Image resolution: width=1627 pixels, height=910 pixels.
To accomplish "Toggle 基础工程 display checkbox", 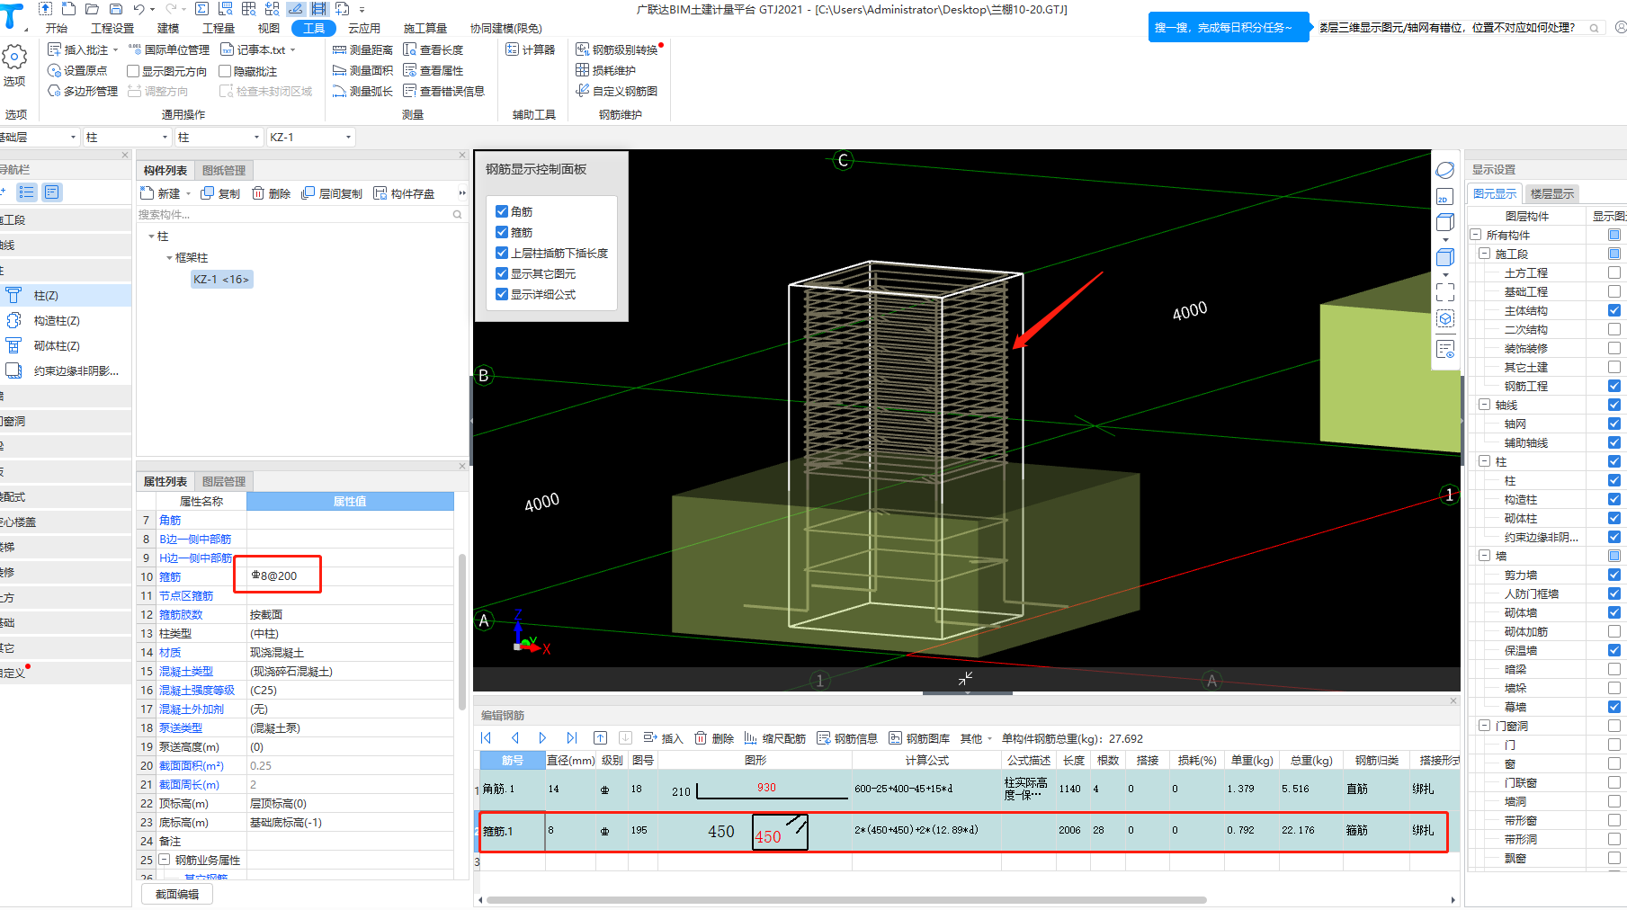I will 1614,291.
